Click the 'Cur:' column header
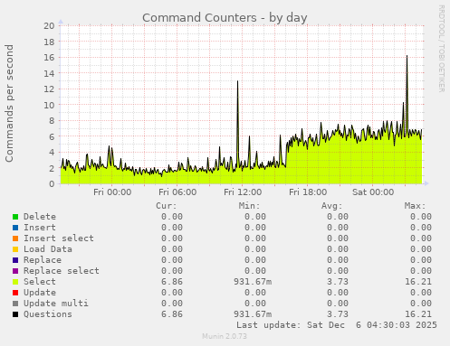Image resolution: width=450 pixels, height=346 pixels. tap(167, 206)
